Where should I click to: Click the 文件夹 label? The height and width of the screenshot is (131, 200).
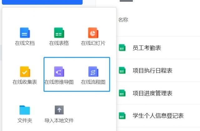coord(25,121)
